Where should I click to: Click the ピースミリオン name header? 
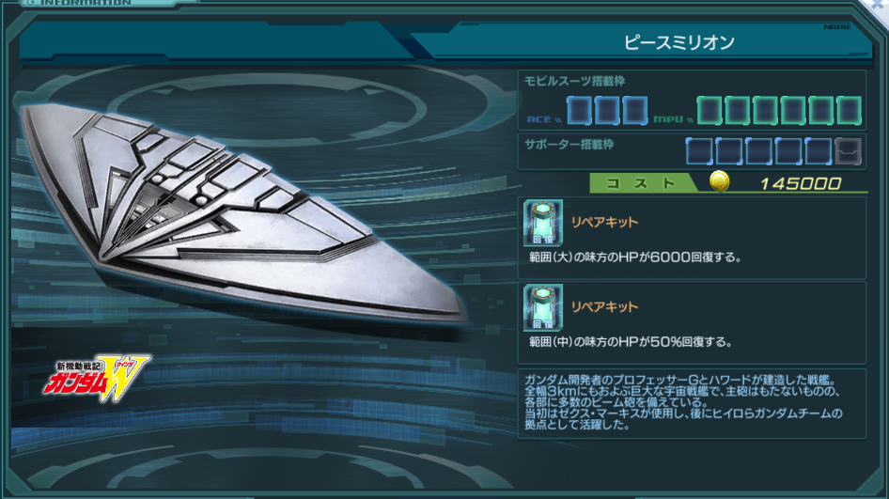678,42
